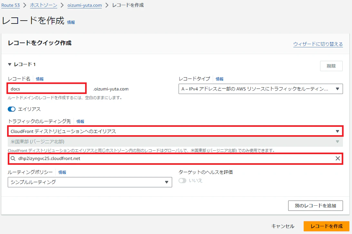This screenshot has height=234, width=352.
Task: Open 情報 link beside レコード名
Action: pos(40,79)
